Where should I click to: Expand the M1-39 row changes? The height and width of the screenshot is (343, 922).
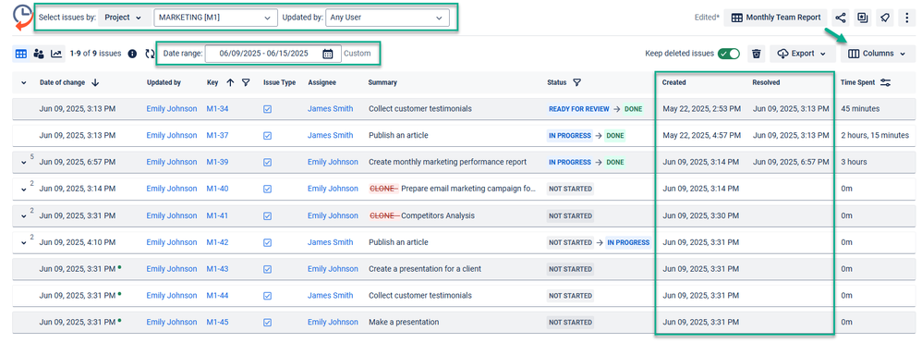coord(23,163)
